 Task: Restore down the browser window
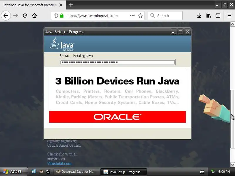click(x=224, y=5)
